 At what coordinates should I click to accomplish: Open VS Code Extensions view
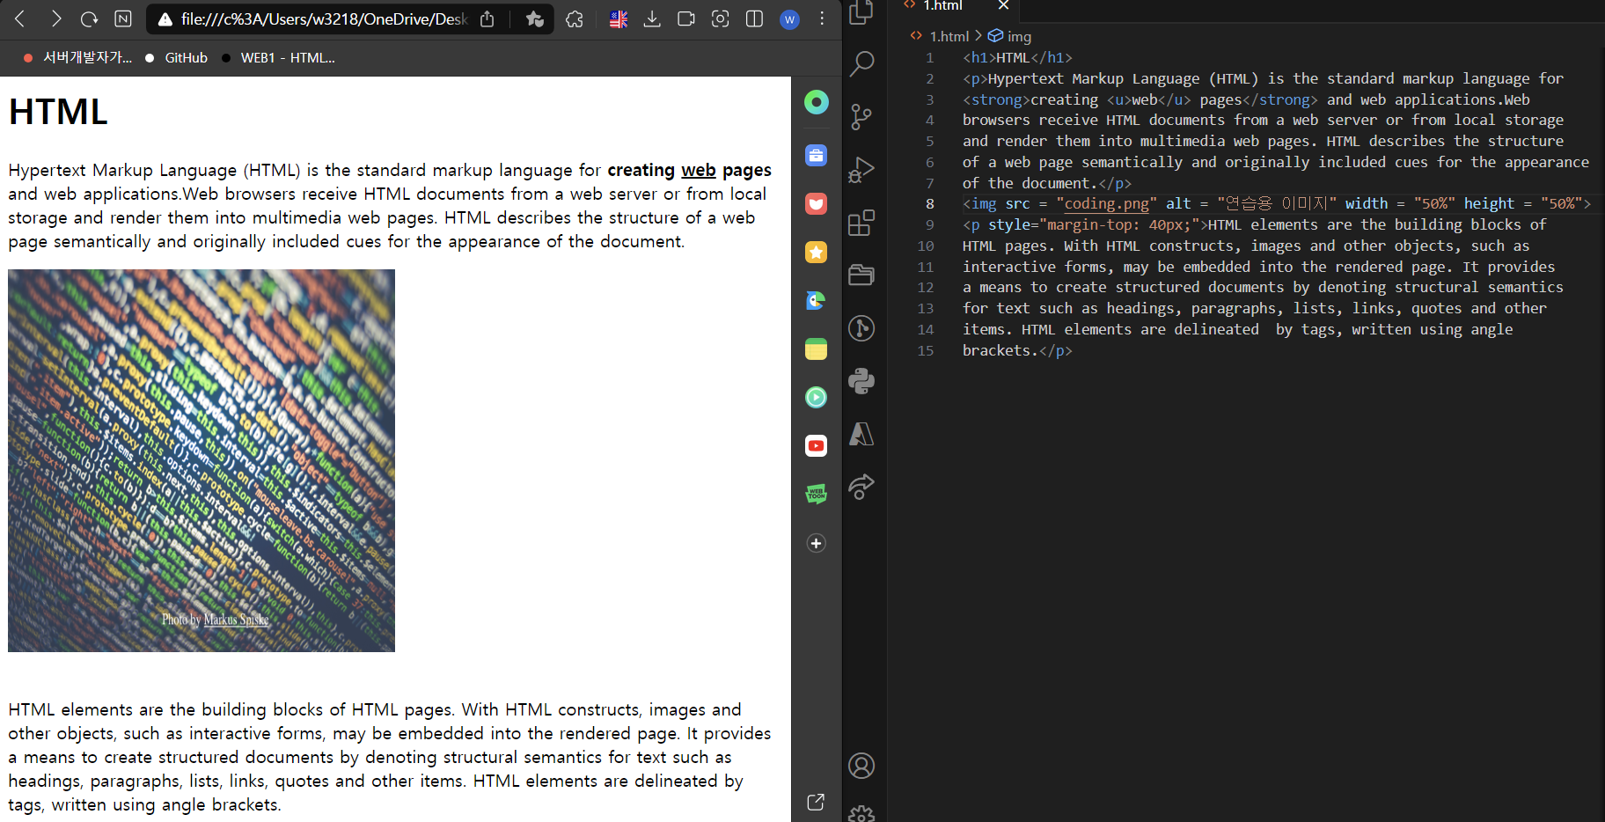click(x=861, y=223)
